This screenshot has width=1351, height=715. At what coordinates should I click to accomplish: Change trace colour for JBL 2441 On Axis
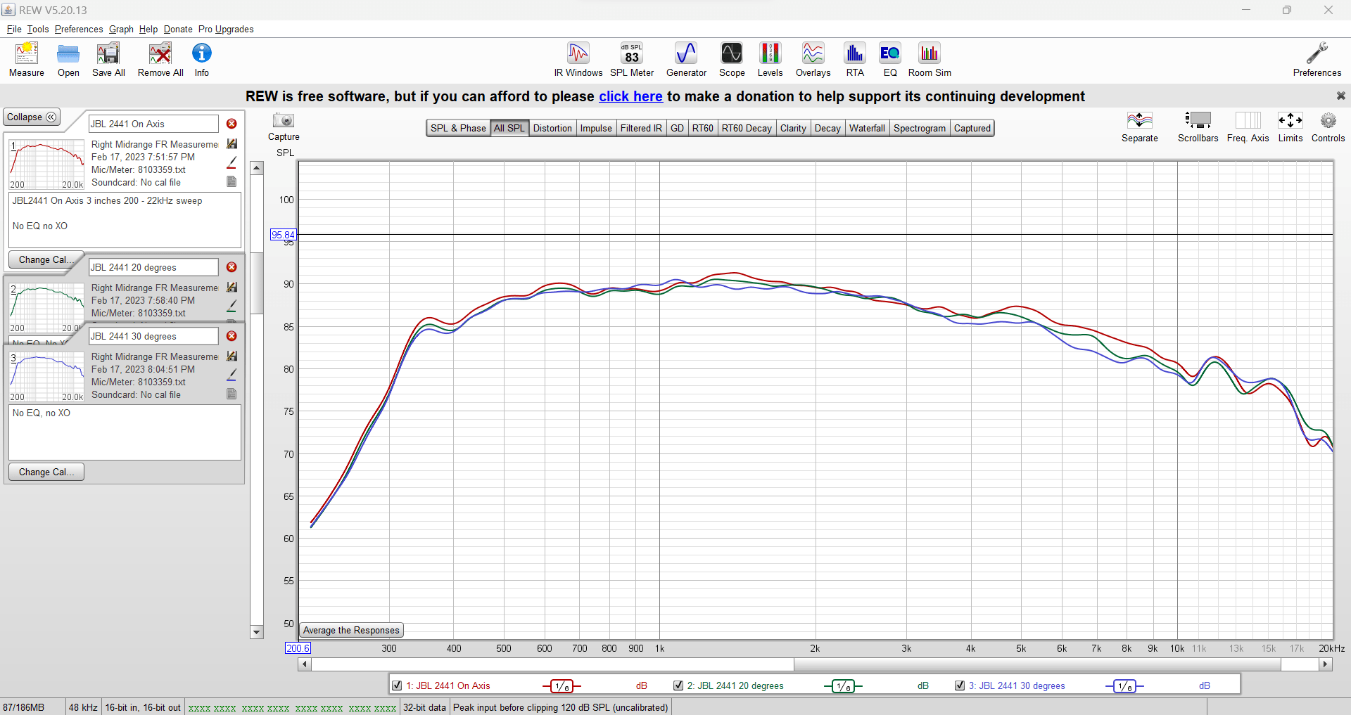pyautogui.click(x=231, y=163)
